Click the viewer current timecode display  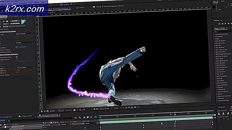pyautogui.click(x=68, y=110)
